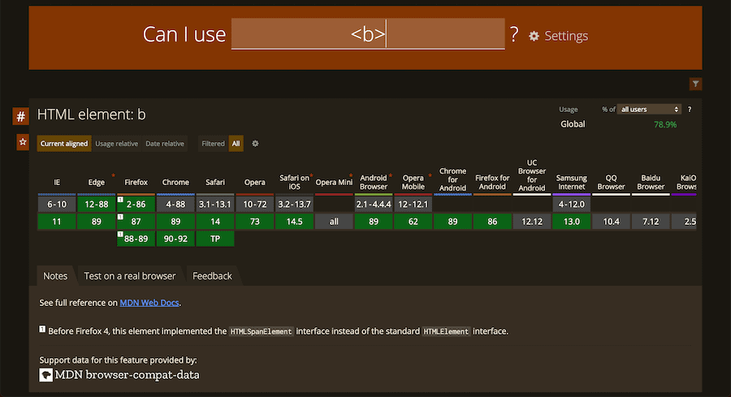The image size is (731, 397).
Task: Expand Firefox version 2-86 cell details
Action: pyautogui.click(x=136, y=204)
